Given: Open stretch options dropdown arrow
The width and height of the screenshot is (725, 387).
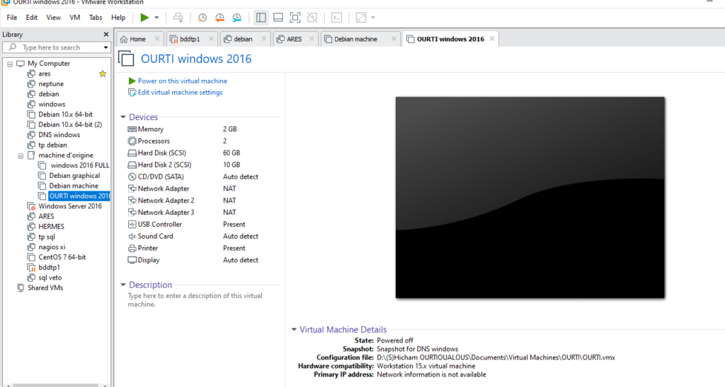Looking at the screenshot, I should click(373, 18).
